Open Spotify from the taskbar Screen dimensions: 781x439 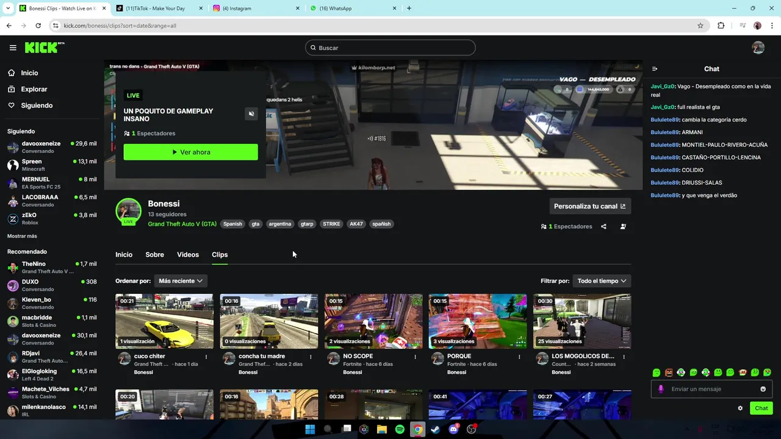(400, 429)
